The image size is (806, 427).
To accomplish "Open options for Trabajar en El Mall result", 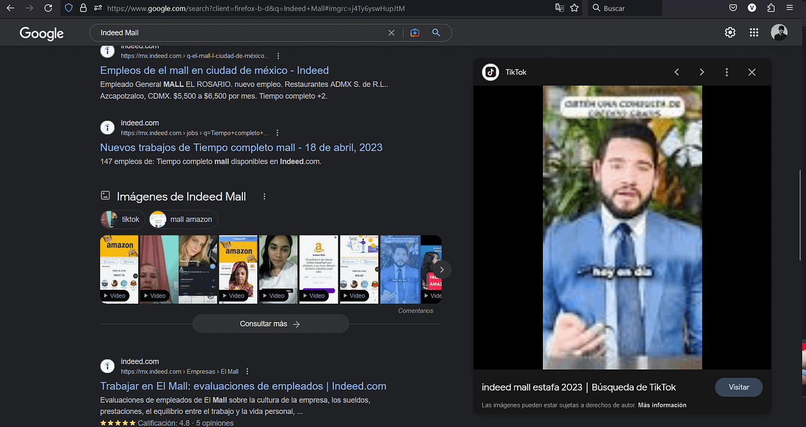I will (247, 372).
